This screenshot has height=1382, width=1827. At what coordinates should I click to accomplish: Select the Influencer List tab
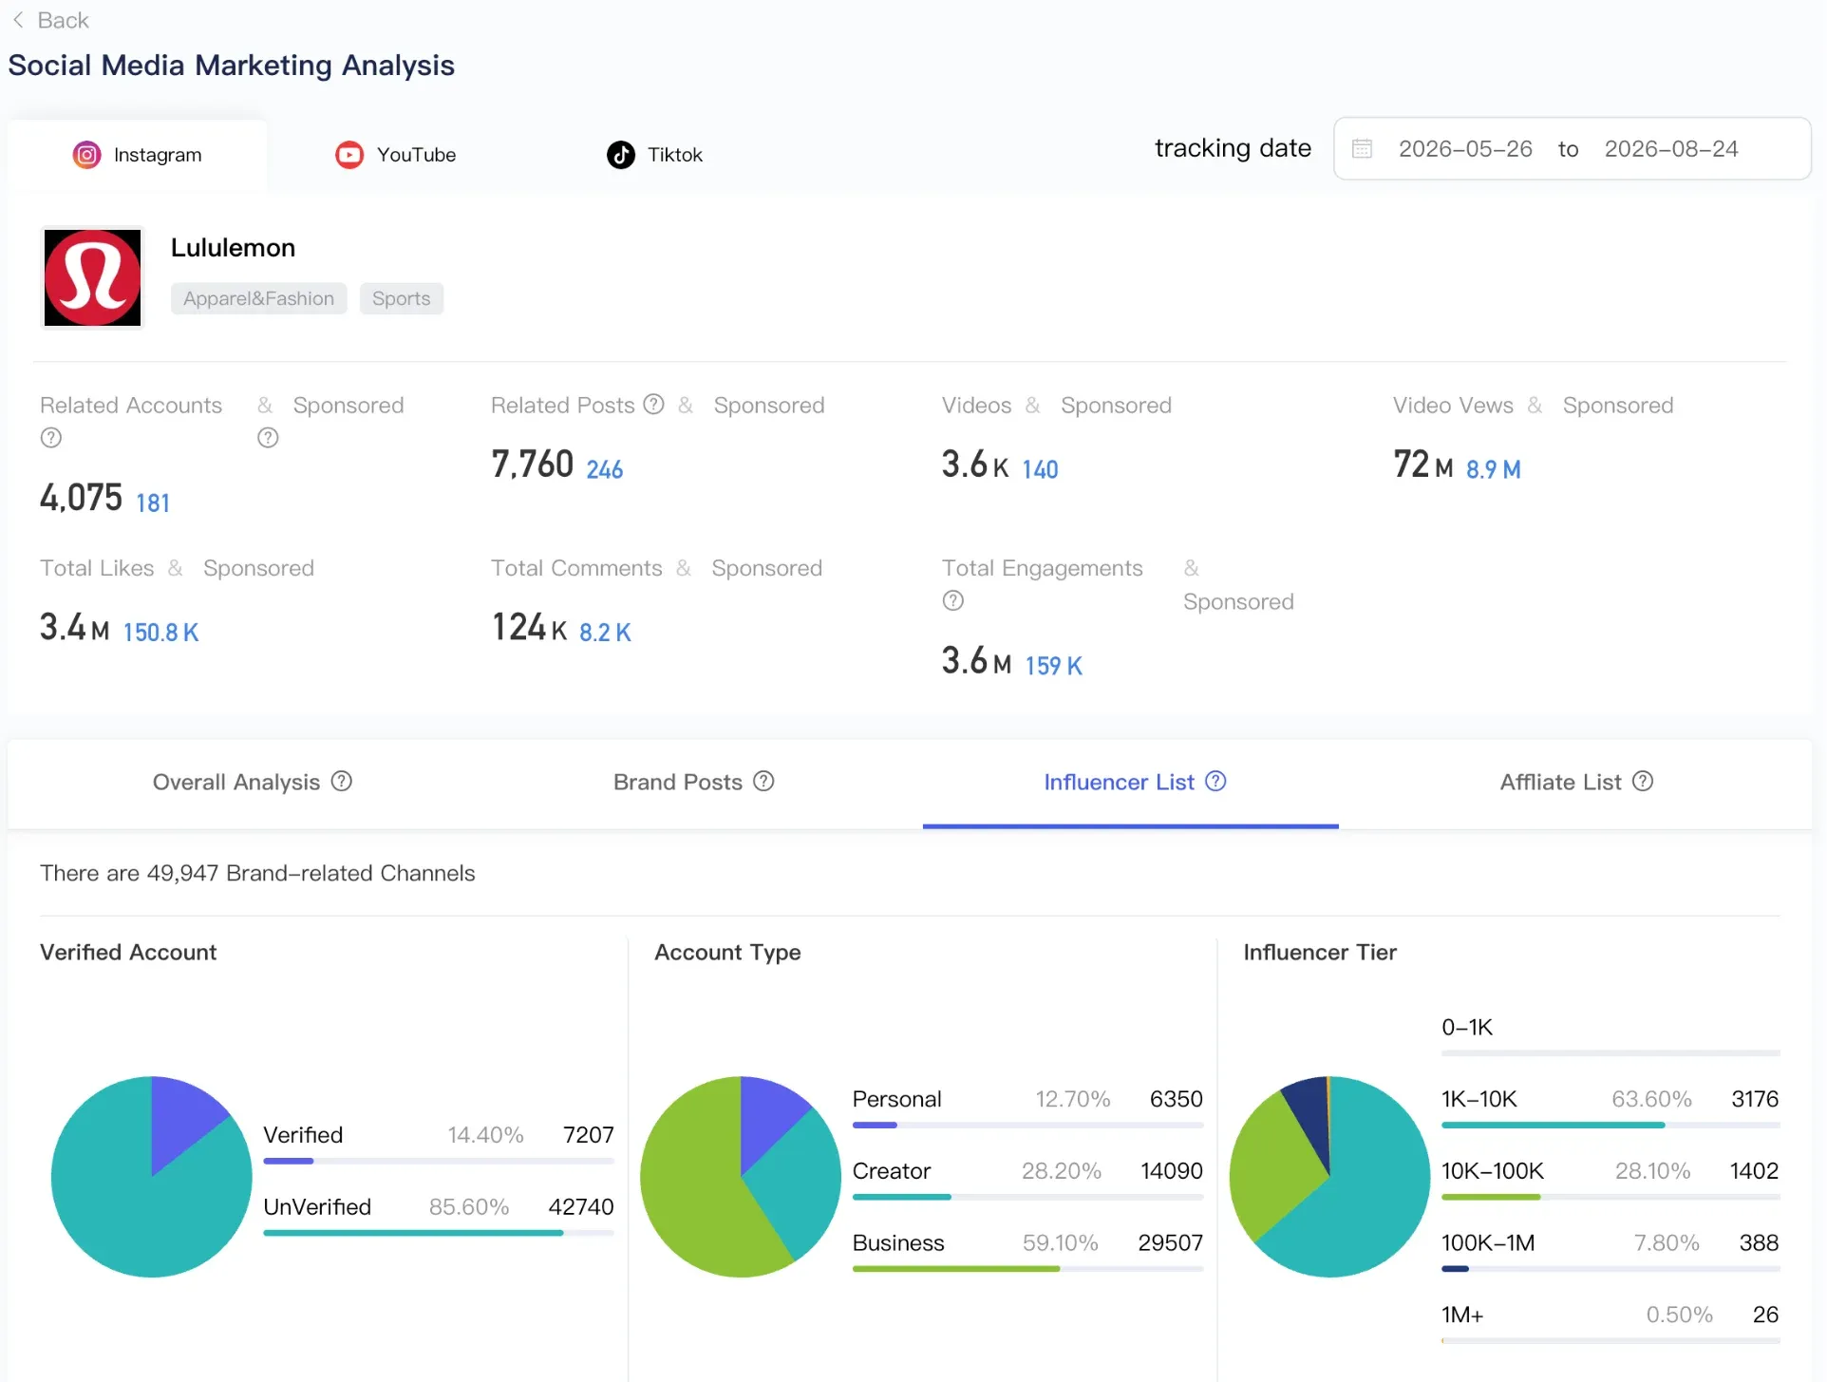click(x=1131, y=783)
